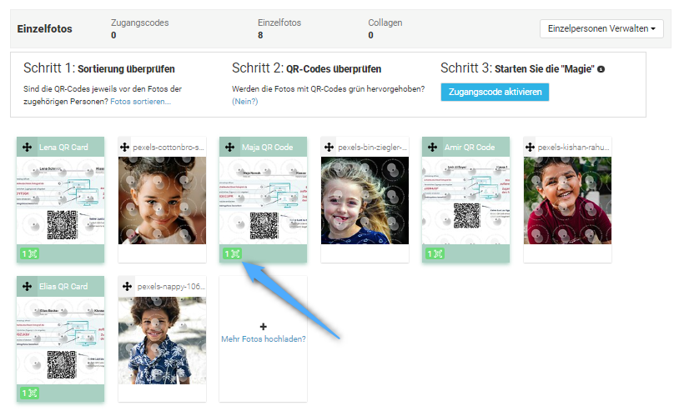This screenshot has height=416, width=679.
Task: Click the pexels-kishan-rahu... file name
Action: [x=573, y=148]
